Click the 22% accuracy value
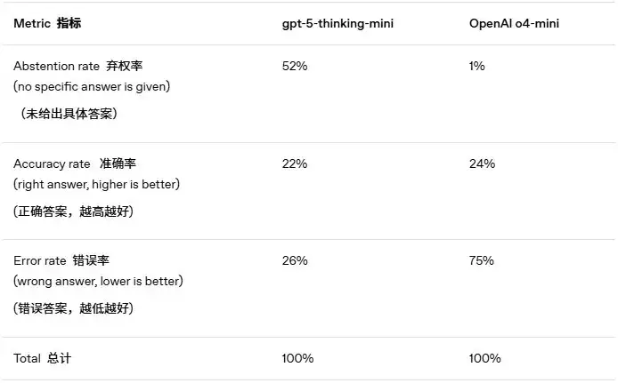This screenshot has height=383, width=618. 295,164
